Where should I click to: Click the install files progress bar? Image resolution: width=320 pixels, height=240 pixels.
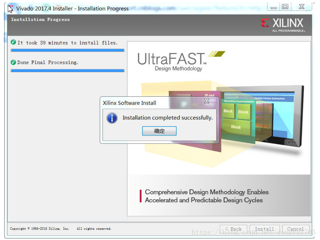68,50
